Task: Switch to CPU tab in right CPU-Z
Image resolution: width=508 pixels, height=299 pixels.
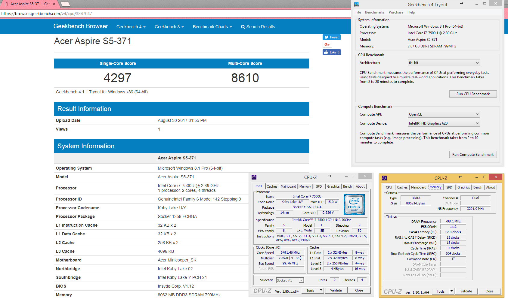Action: (389, 187)
